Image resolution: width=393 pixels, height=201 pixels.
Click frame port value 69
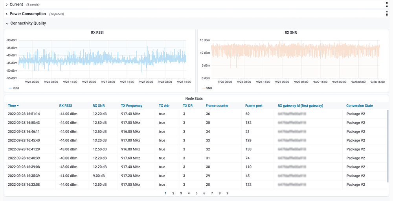coord(247,114)
